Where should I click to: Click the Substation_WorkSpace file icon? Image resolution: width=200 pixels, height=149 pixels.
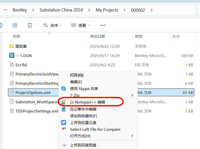pos(12,102)
